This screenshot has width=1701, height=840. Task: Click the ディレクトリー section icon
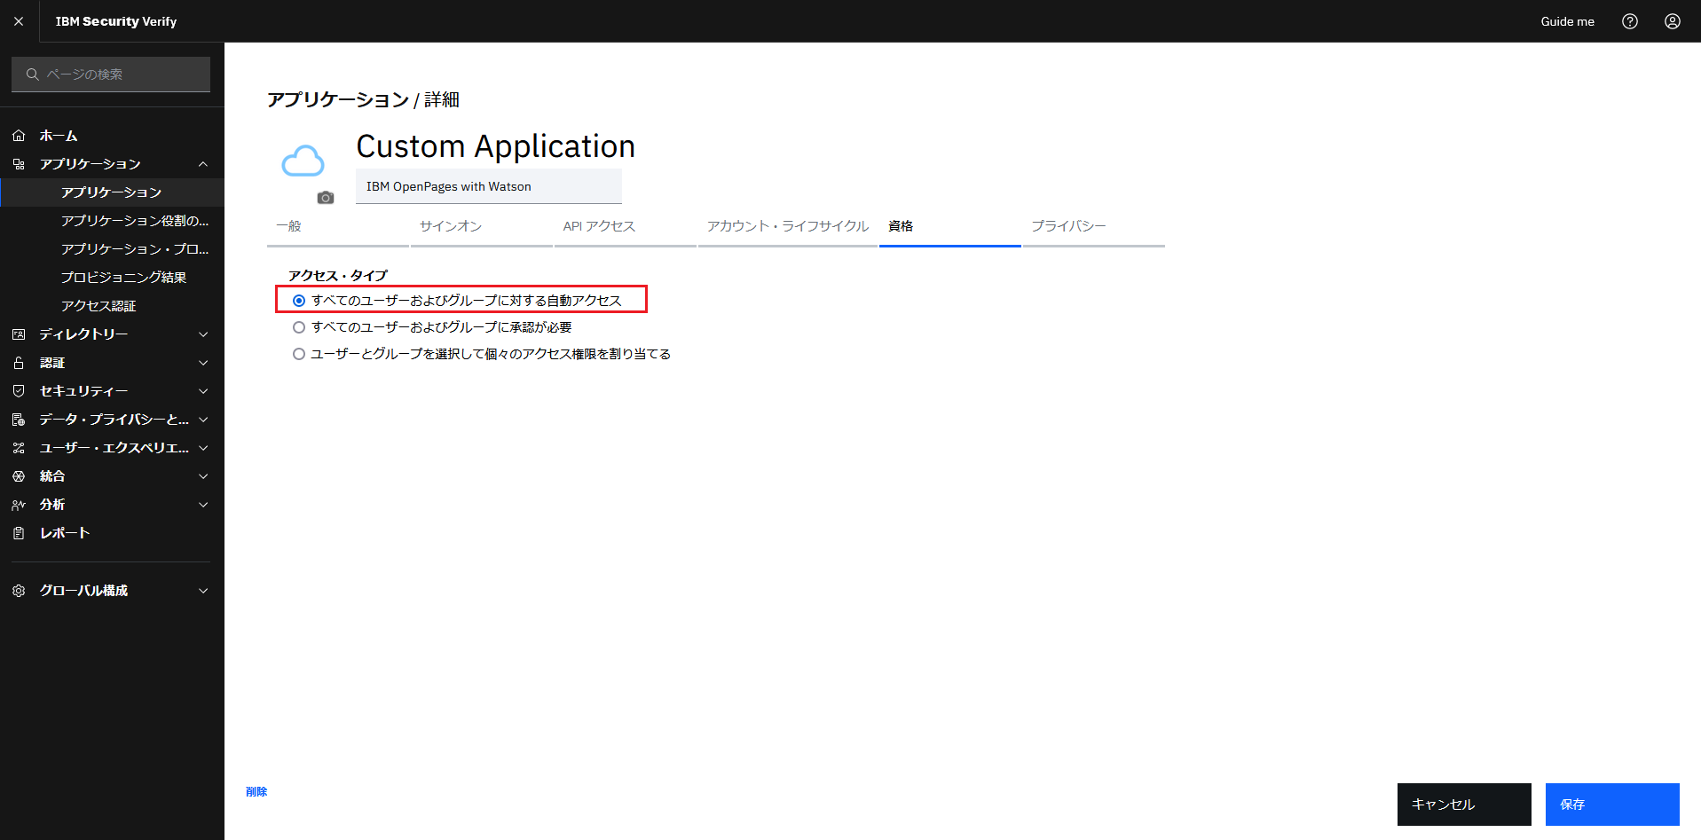19,334
